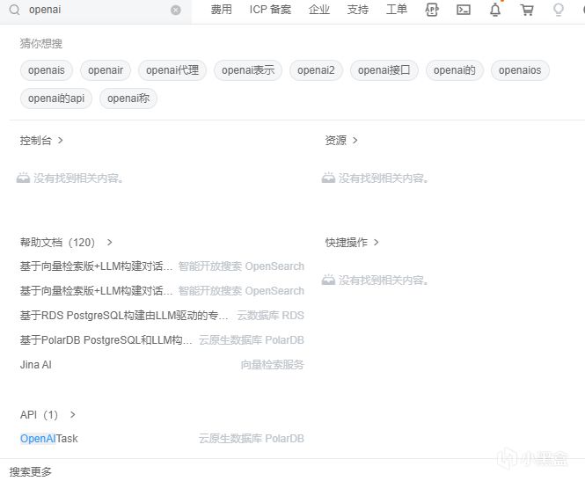
Task: Click the magnifier search icon
Action: pos(14,10)
